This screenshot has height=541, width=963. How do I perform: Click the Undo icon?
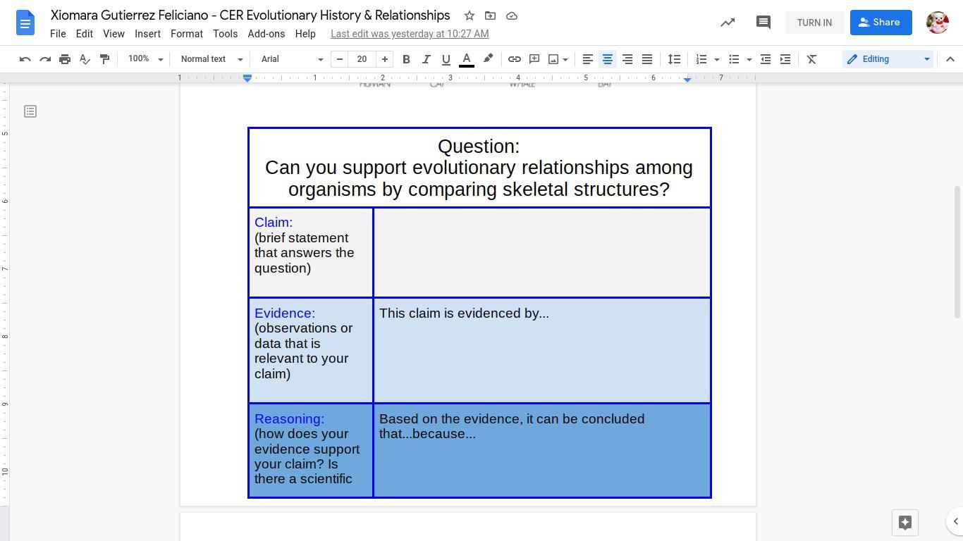point(25,59)
